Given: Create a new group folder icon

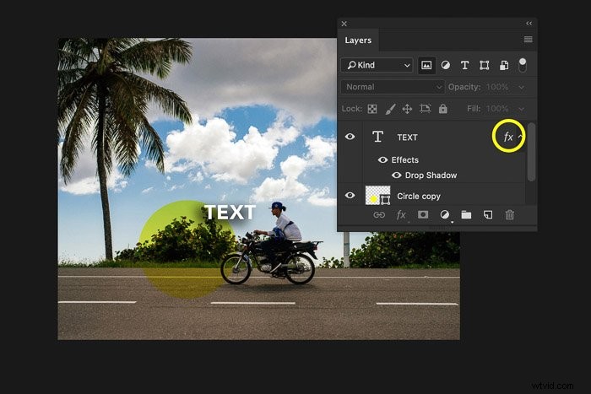Looking at the screenshot, I should (x=466, y=214).
